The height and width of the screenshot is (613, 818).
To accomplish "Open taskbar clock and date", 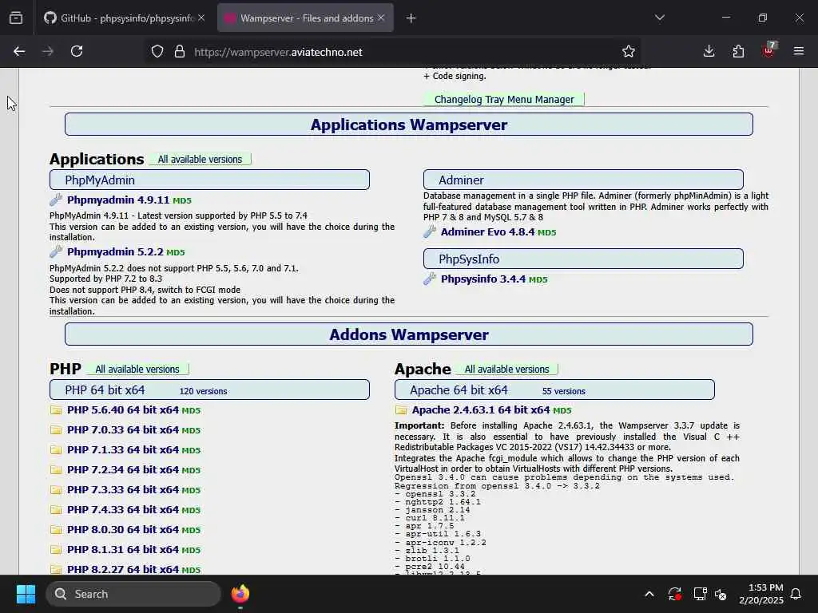I will pos(761,594).
